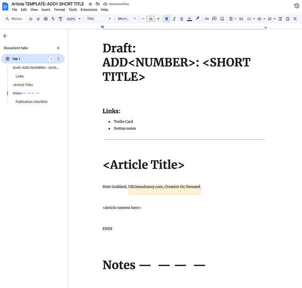Use the spelling check icon
302x288 pixels.
[53, 18]
